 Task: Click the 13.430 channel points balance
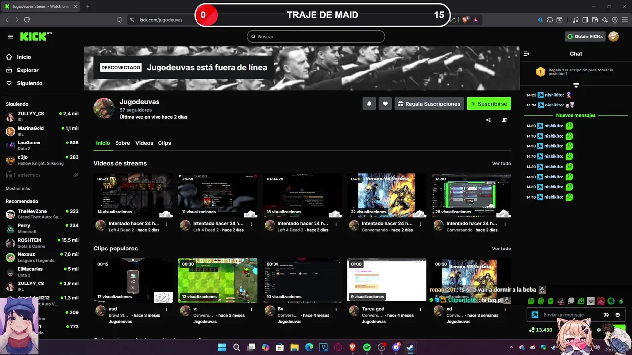click(541, 330)
